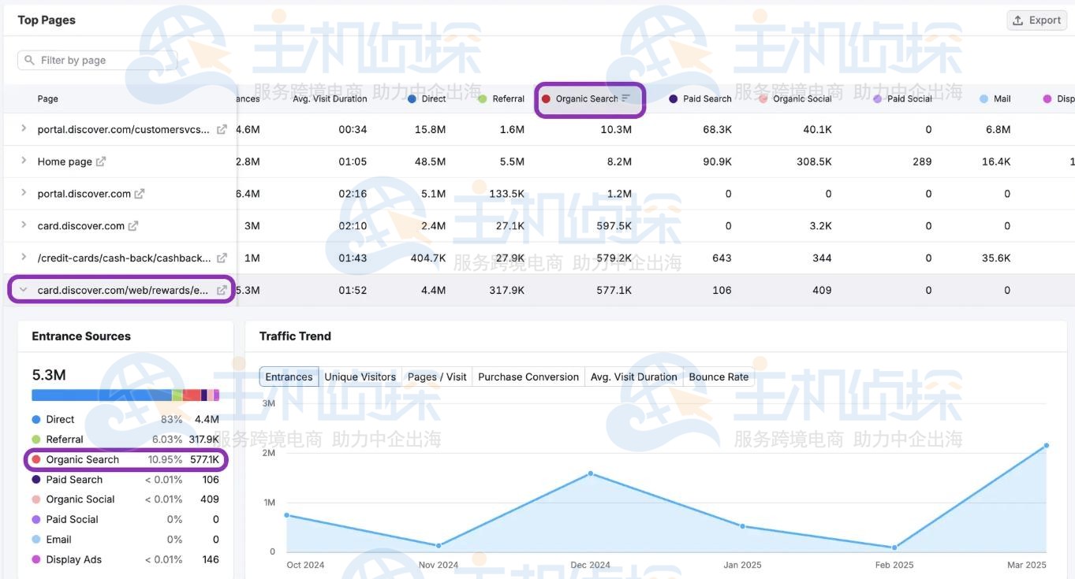Screen dimensions: 1075x579
Task: Click the Paid Search legend dot in header
Action: pyautogui.click(x=674, y=98)
